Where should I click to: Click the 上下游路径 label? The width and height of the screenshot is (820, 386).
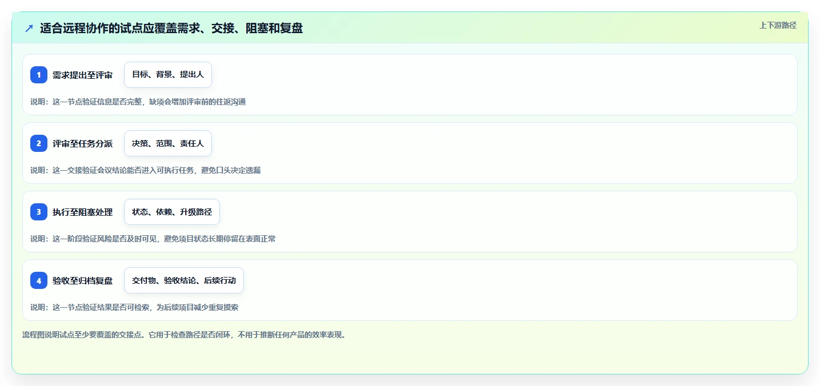(778, 25)
